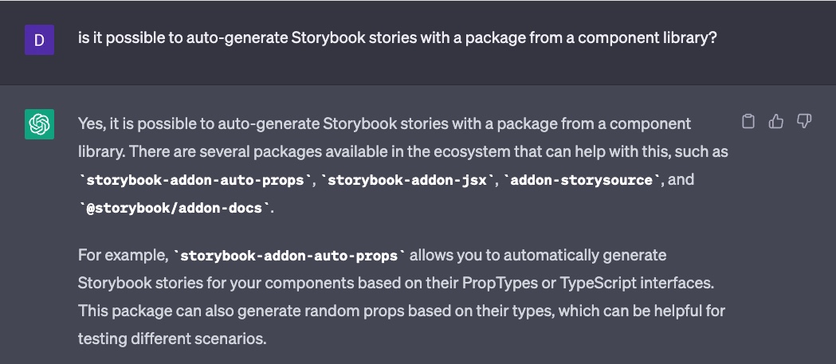Viewport: 836px width, 364px height.
Task: Click storybook-addon-auto-props code in the package list
Action: click(x=194, y=181)
